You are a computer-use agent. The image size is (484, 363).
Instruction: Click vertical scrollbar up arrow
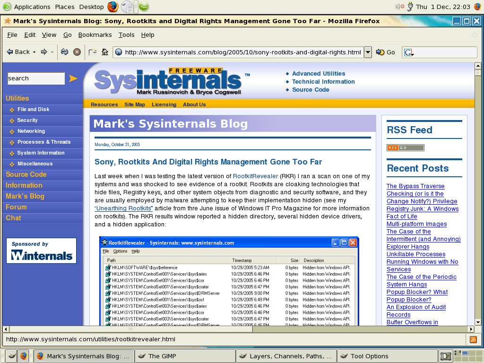pos(478,65)
